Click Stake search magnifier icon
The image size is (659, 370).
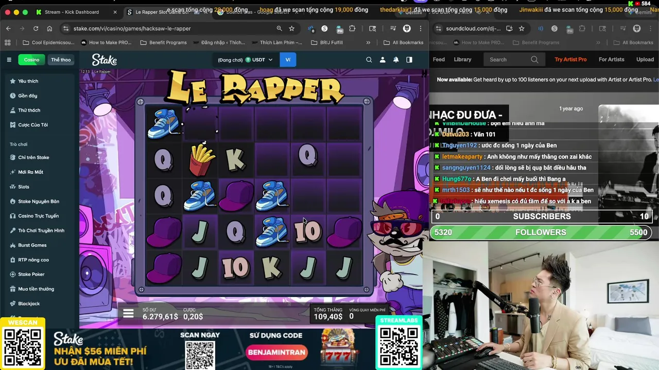tap(369, 60)
